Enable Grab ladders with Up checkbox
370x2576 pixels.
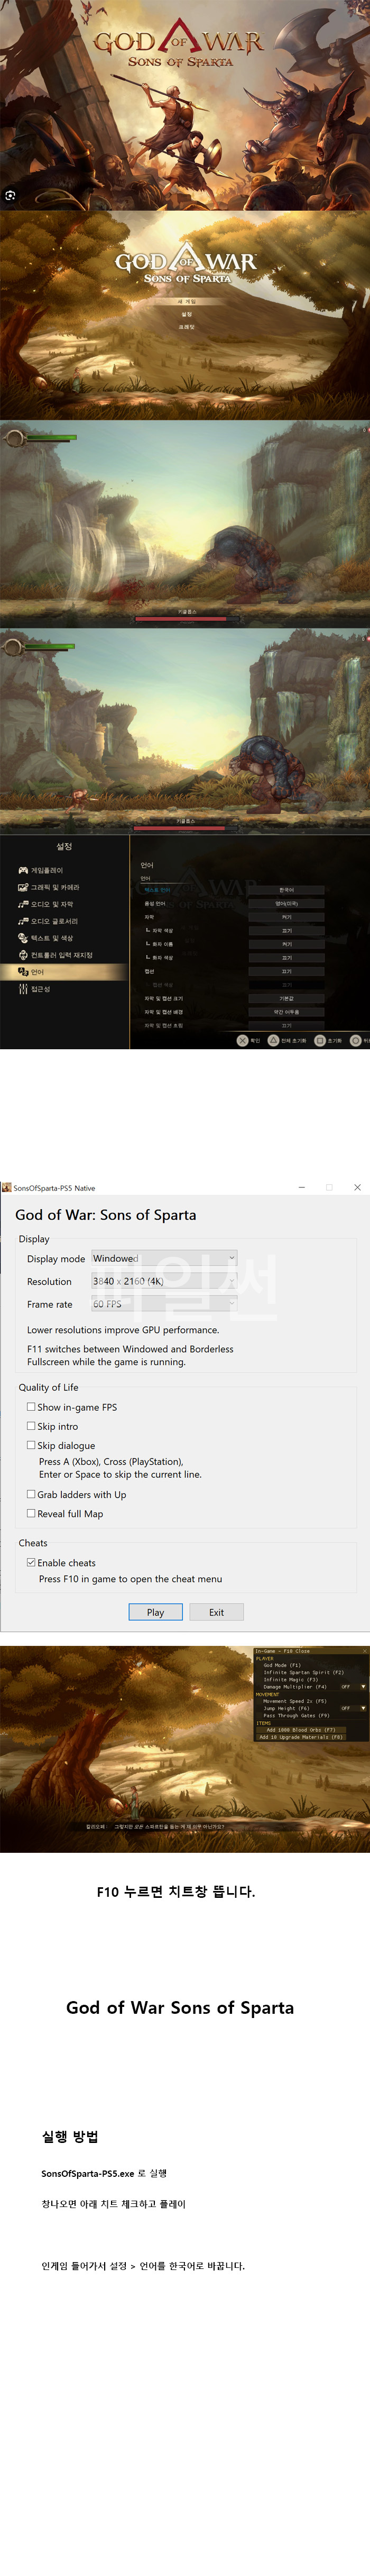[31, 1494]
